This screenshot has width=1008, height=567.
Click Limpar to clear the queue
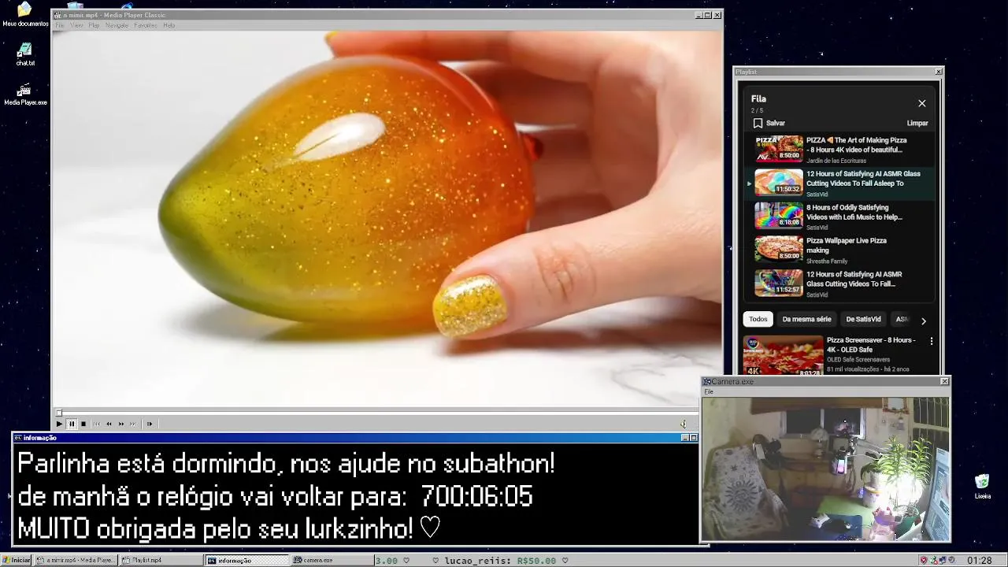pos(917,123)
